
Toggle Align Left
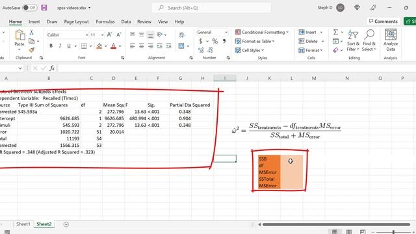click(x=133, y=46)
